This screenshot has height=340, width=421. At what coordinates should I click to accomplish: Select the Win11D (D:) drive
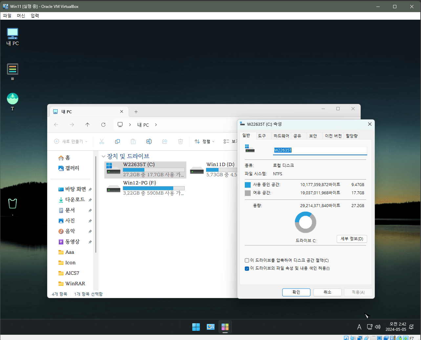[x=213, y=170]
